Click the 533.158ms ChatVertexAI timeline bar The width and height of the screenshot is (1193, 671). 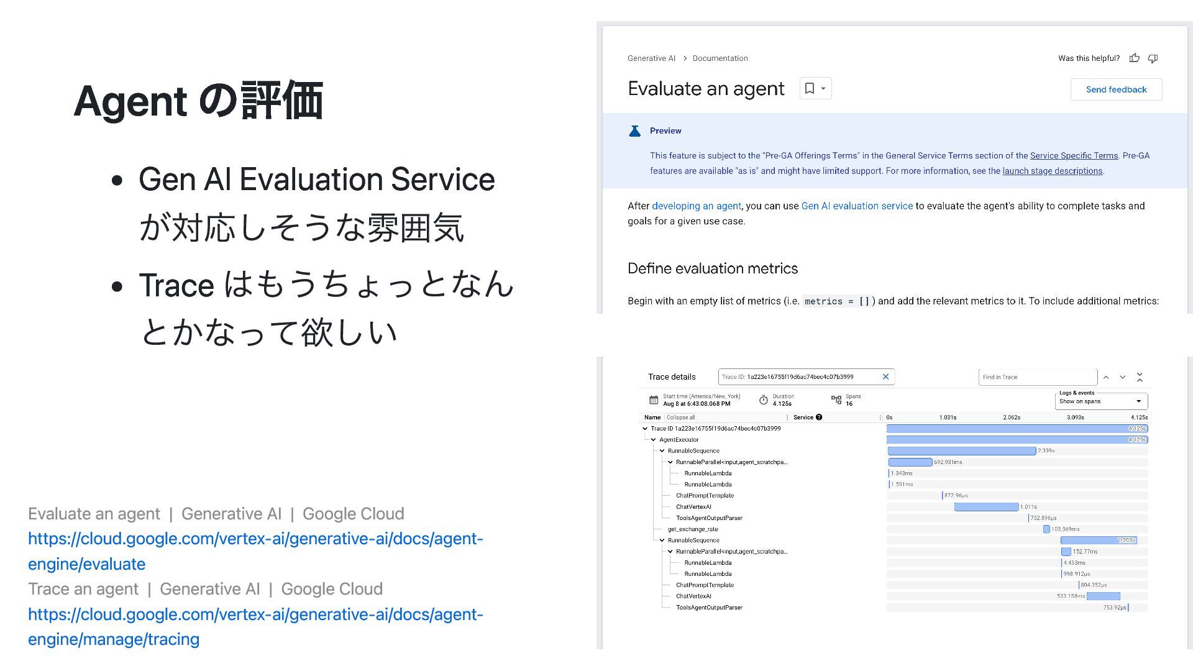pyautogui.click(x=1104, y=596)
